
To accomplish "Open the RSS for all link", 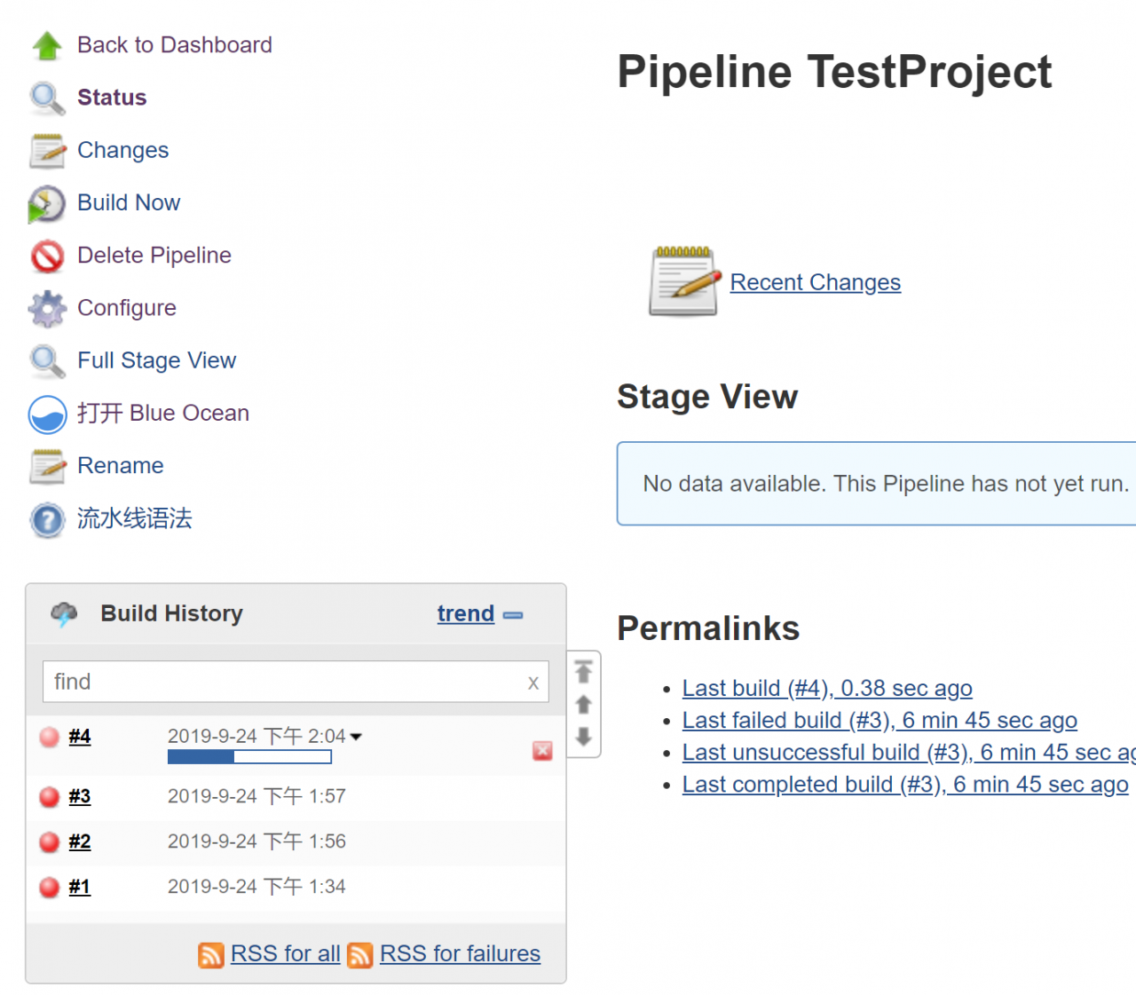I will (286, 954).
